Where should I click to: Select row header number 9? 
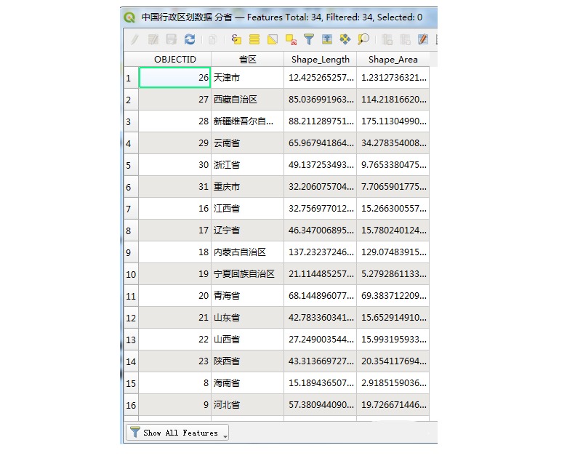coord(131,252)
